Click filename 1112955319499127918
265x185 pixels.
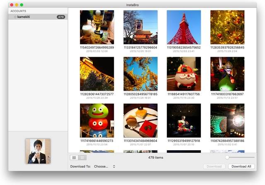(184, 141)
